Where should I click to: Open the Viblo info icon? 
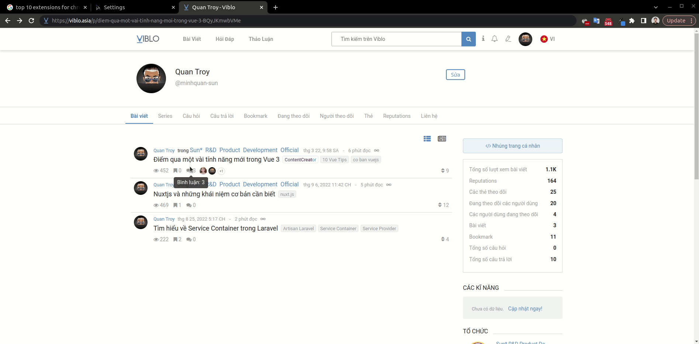[x=483, y=38]
